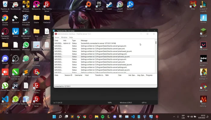Click the Windows Start button on taskbar
The image size is (211, 120).
(54, 117)
